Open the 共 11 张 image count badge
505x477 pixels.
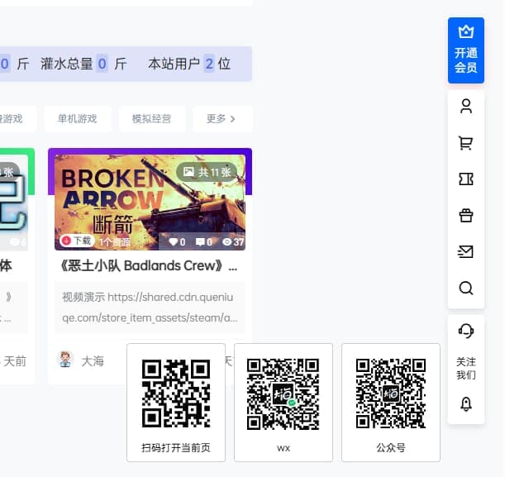[207, 172]
